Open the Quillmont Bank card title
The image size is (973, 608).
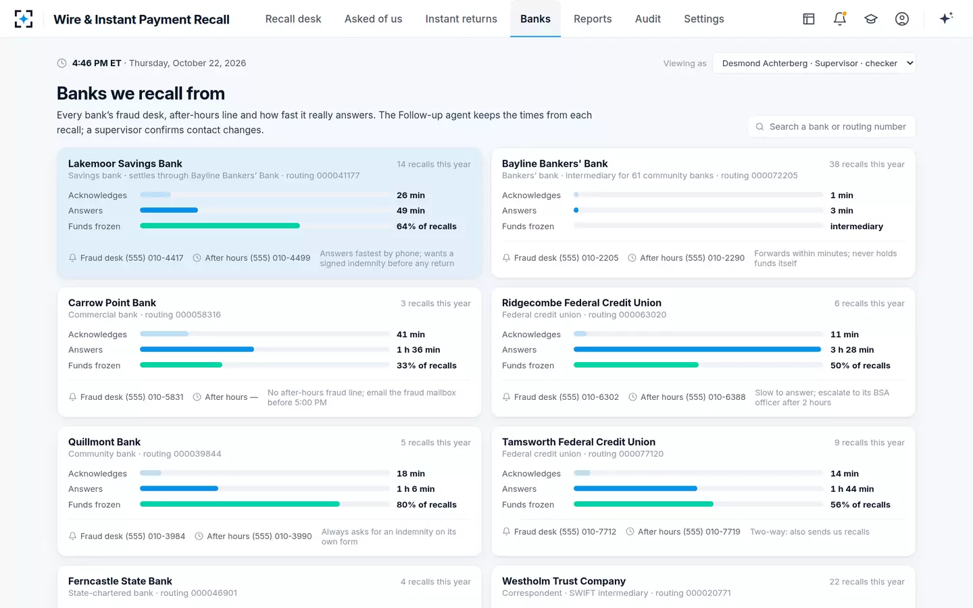point(104,442)
